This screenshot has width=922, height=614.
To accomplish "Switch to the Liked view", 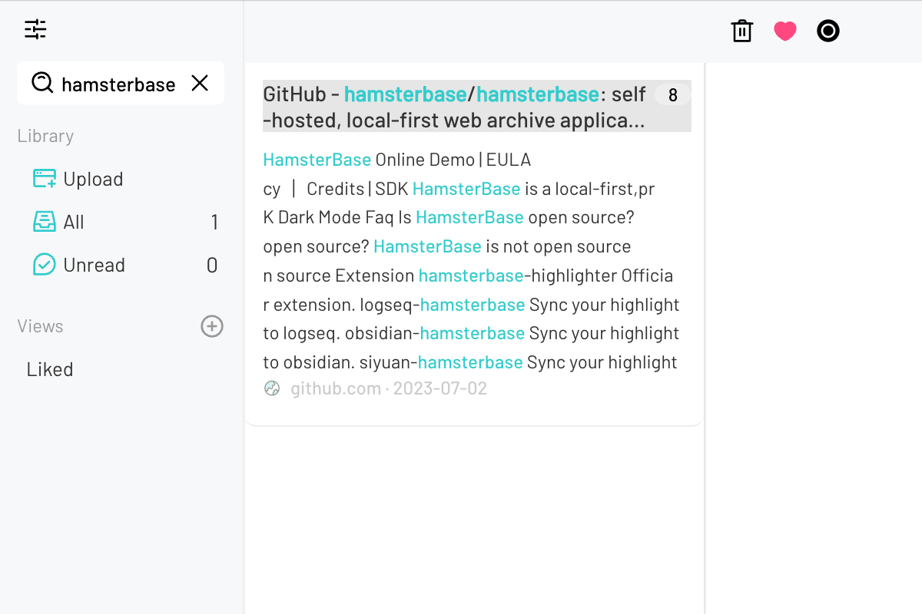I will click(49, 369).
